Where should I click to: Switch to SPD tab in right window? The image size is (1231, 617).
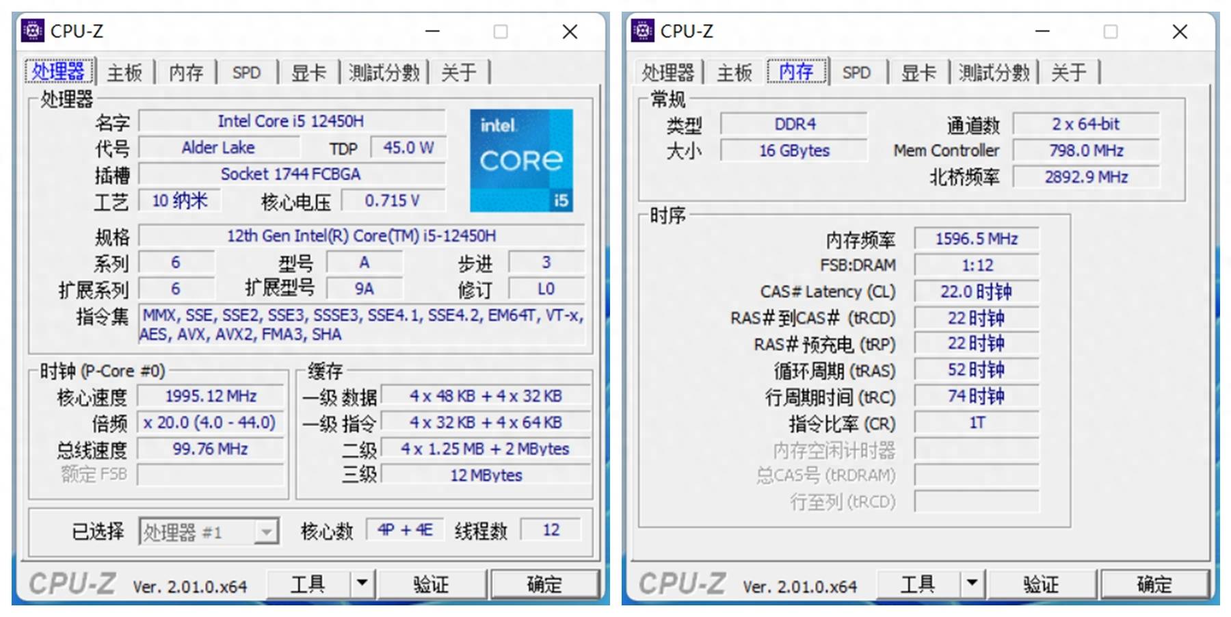click(x=856, y=73)
